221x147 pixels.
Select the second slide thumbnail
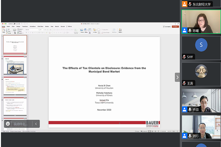15,65
